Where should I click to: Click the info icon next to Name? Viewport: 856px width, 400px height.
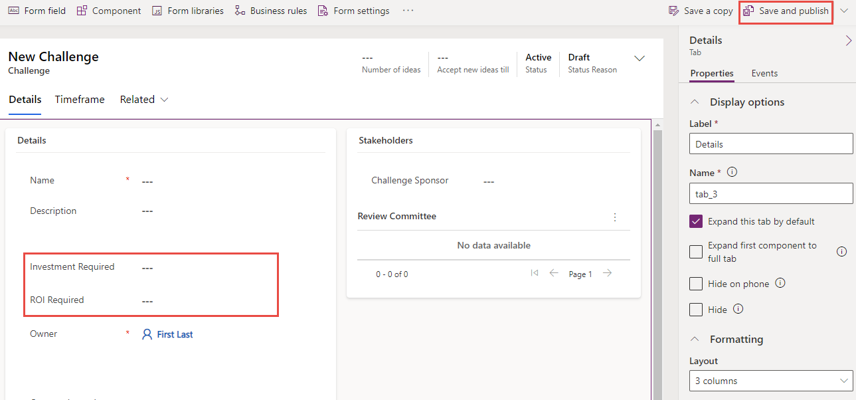(732, 172)
